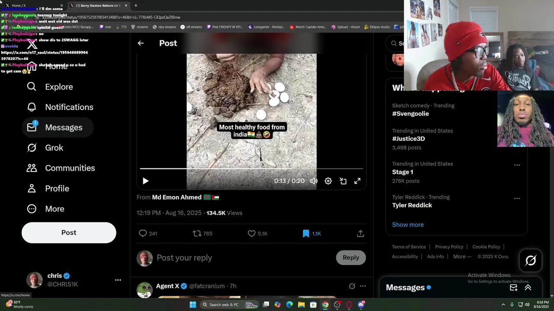This screenshot has height=311, width=554.
Task: Click the large Post button
Action: tap(69, 233)
